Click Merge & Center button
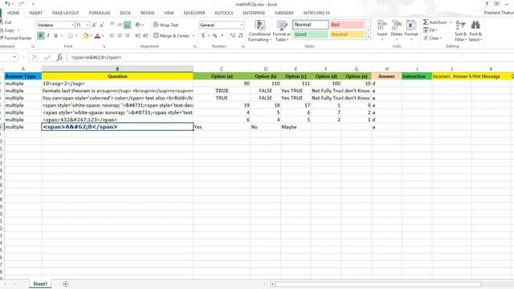The image size is (514, 289). [171, 35]
